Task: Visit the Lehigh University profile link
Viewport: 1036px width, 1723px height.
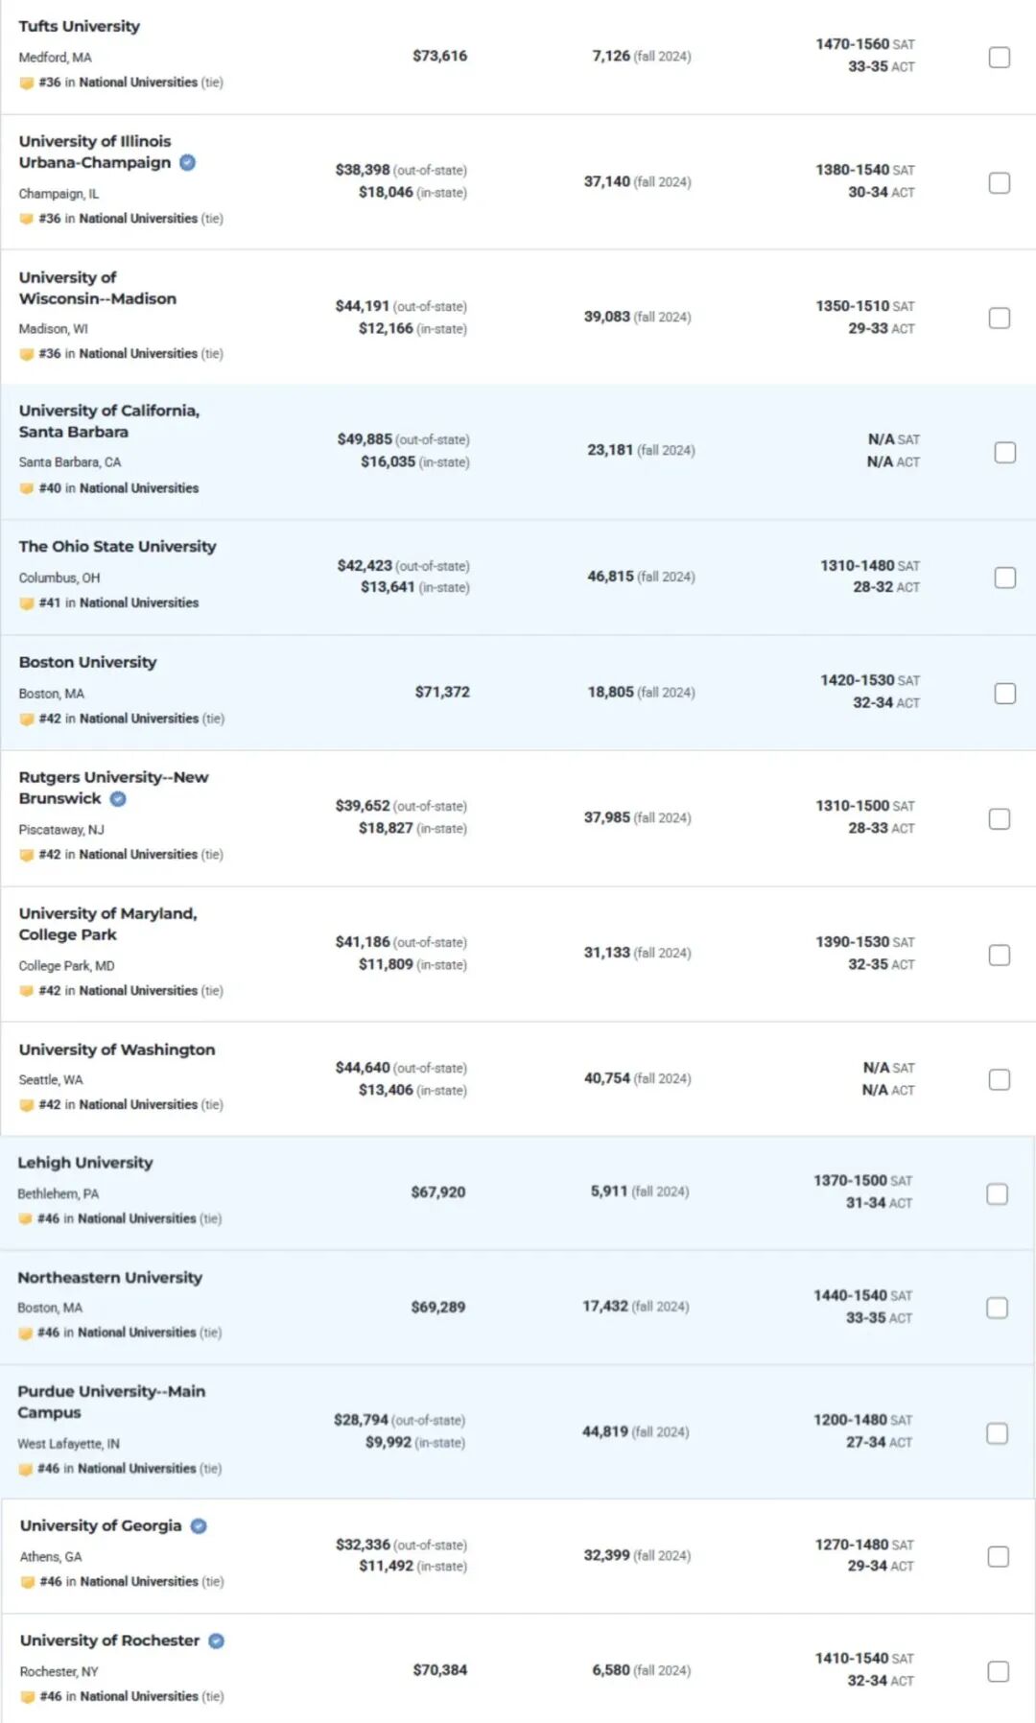Action: (x=85, y=1163)
